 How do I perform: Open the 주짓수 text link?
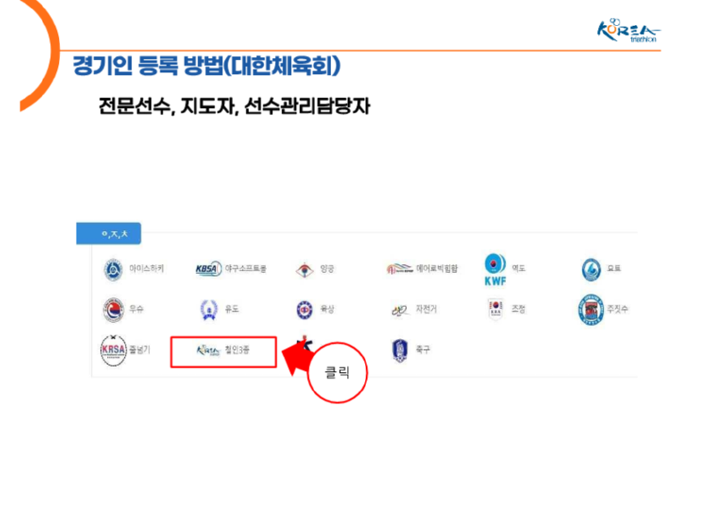tap(618, 309)
